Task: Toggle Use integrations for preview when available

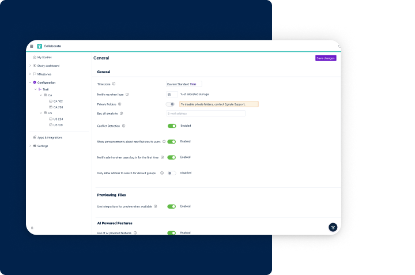Action: tap(172, 206)
